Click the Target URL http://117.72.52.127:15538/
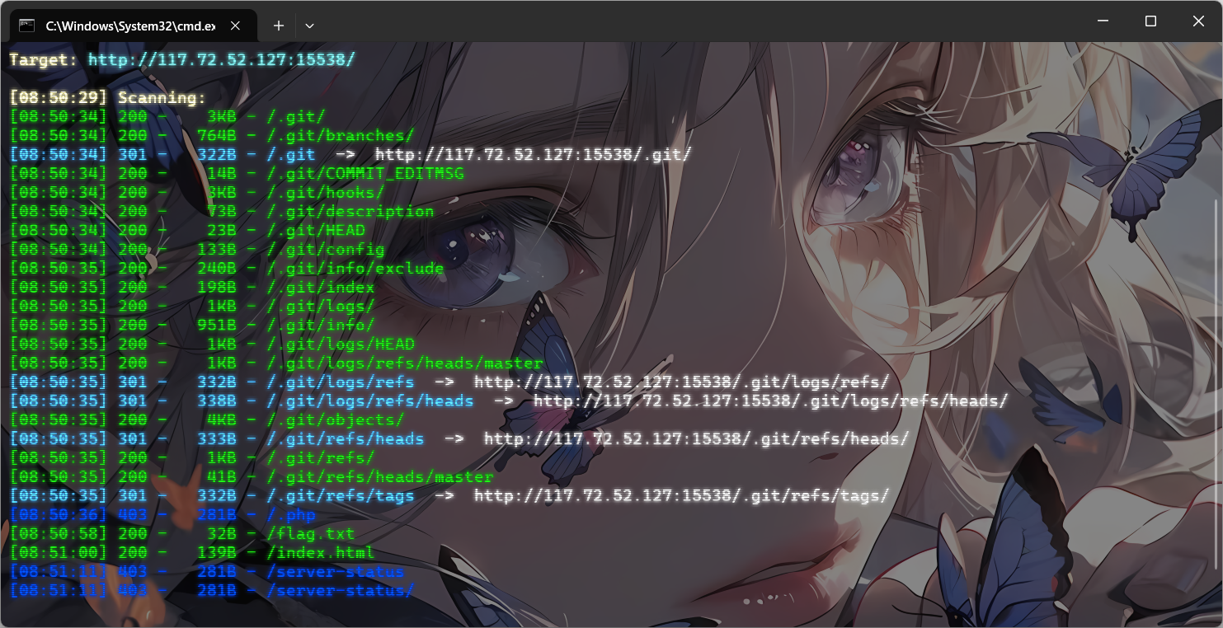This screenshot has height=628, width=1223. coord(221,59)
